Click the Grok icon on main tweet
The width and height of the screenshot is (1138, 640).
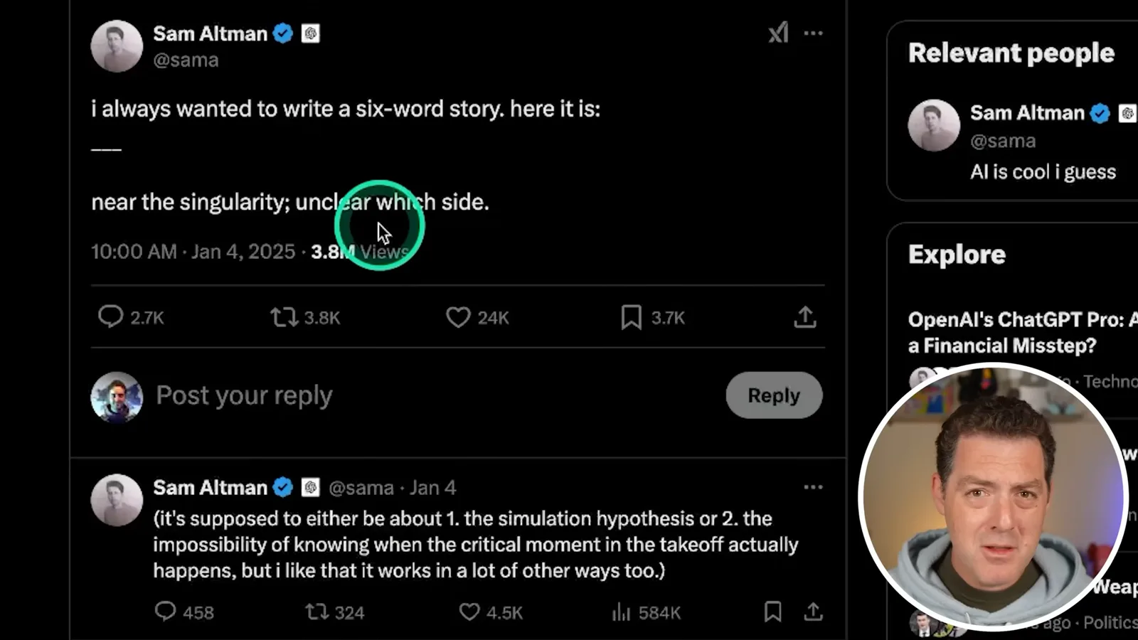click(x=779, y=33)
